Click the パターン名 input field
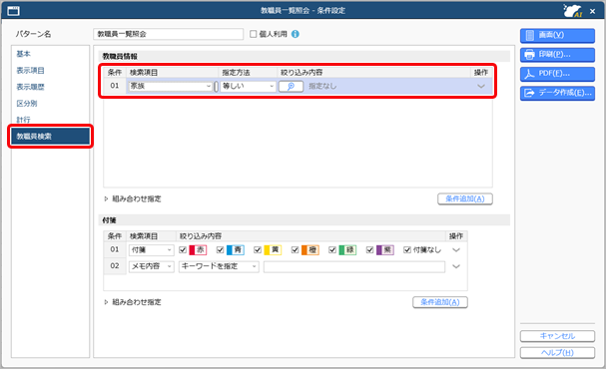The height and width of the screenshot is (369, 606). [168, 34]
